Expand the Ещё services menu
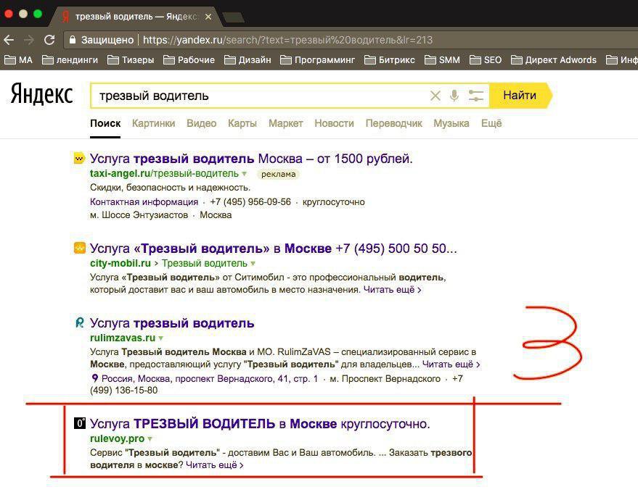Image resolution: width=638 pixels, height=492 pixels. [x=491, y=123]
